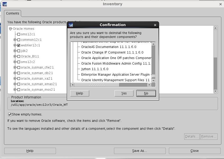Screen dimensions: 224x159
Task: Click the confirmation list horizontal scrollbar thumb
Action: coord(97,85)
